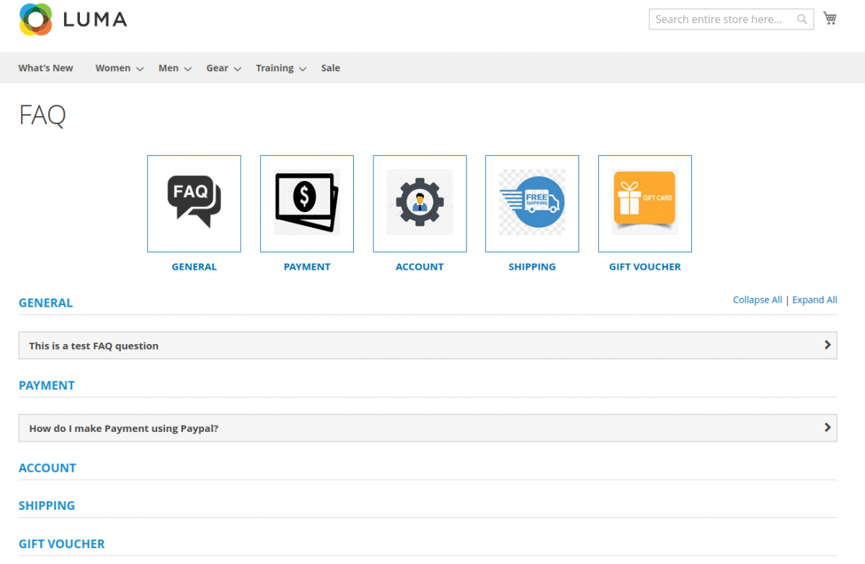Image resolution: width=865 pixels, height=564 pixels.
Task: Select the Sale menu item
Action: [x=330, y=67]
